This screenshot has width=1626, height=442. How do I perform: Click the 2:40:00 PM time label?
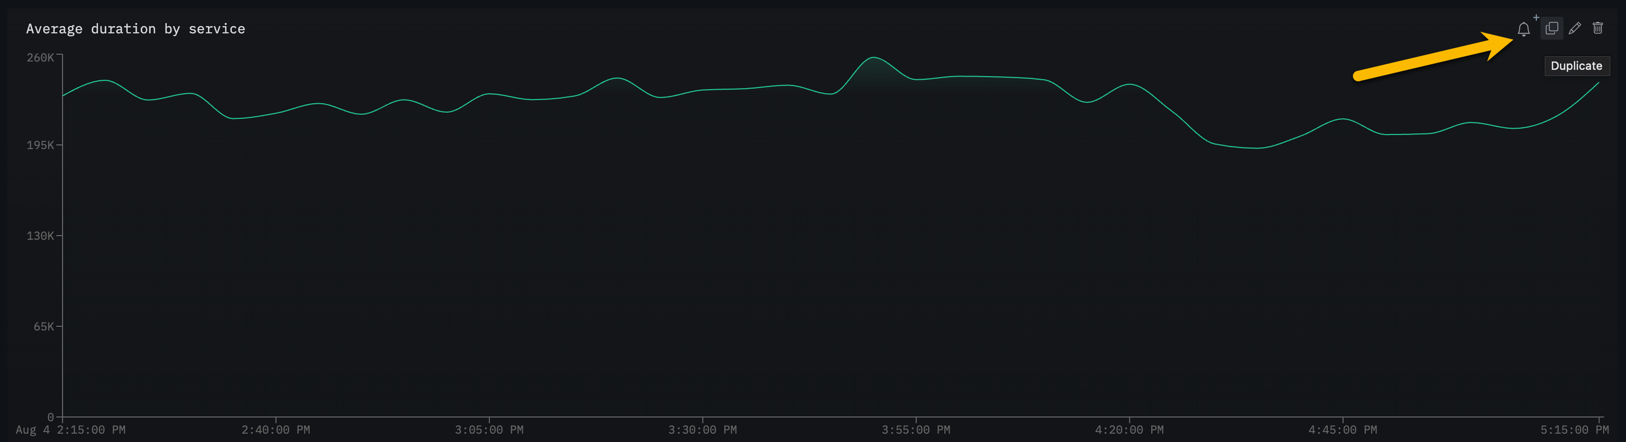click(x=276, y=430)
